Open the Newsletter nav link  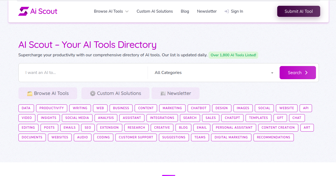207,11
